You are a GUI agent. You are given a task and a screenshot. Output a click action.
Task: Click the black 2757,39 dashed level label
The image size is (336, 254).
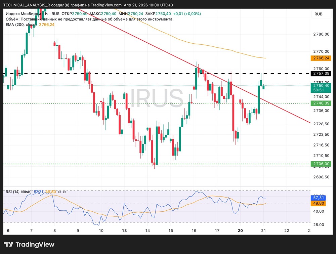(x=321, y=74)
